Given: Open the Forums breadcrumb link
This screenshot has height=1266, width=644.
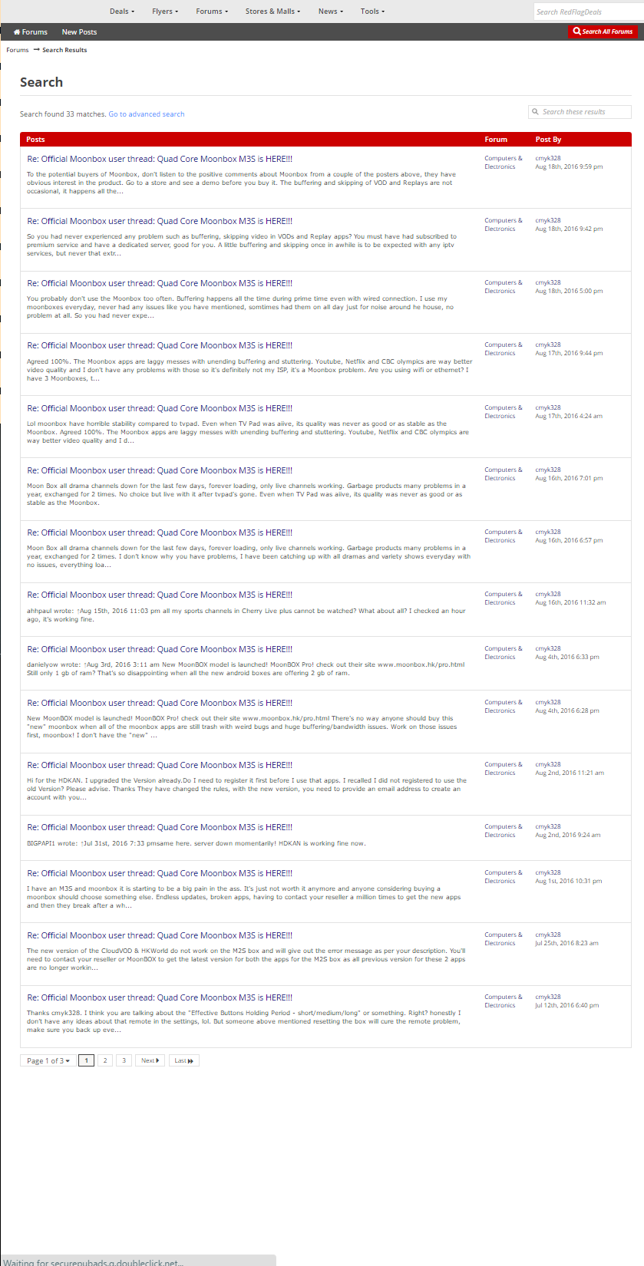Looking at the screenshot, I should point(17,50).
